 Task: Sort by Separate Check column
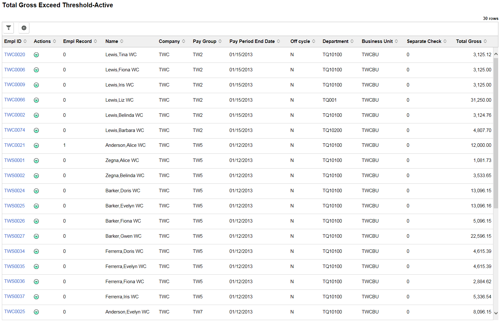point(426,41)
